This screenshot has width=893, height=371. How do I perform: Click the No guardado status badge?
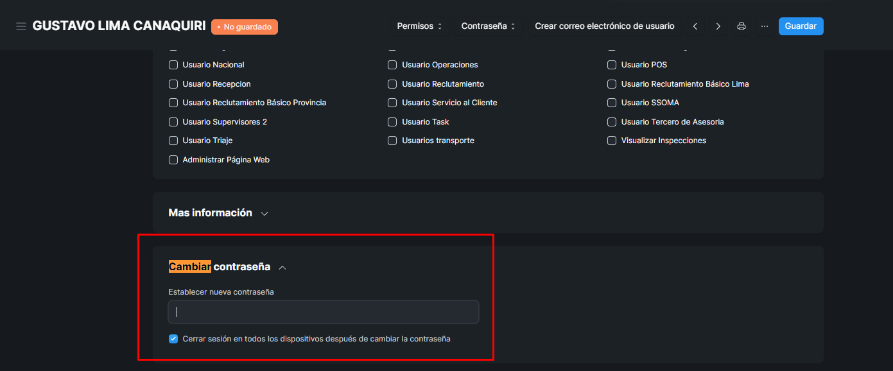click(245, 27)
